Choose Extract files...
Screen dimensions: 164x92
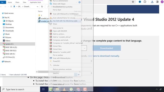[x=57, y=46]
